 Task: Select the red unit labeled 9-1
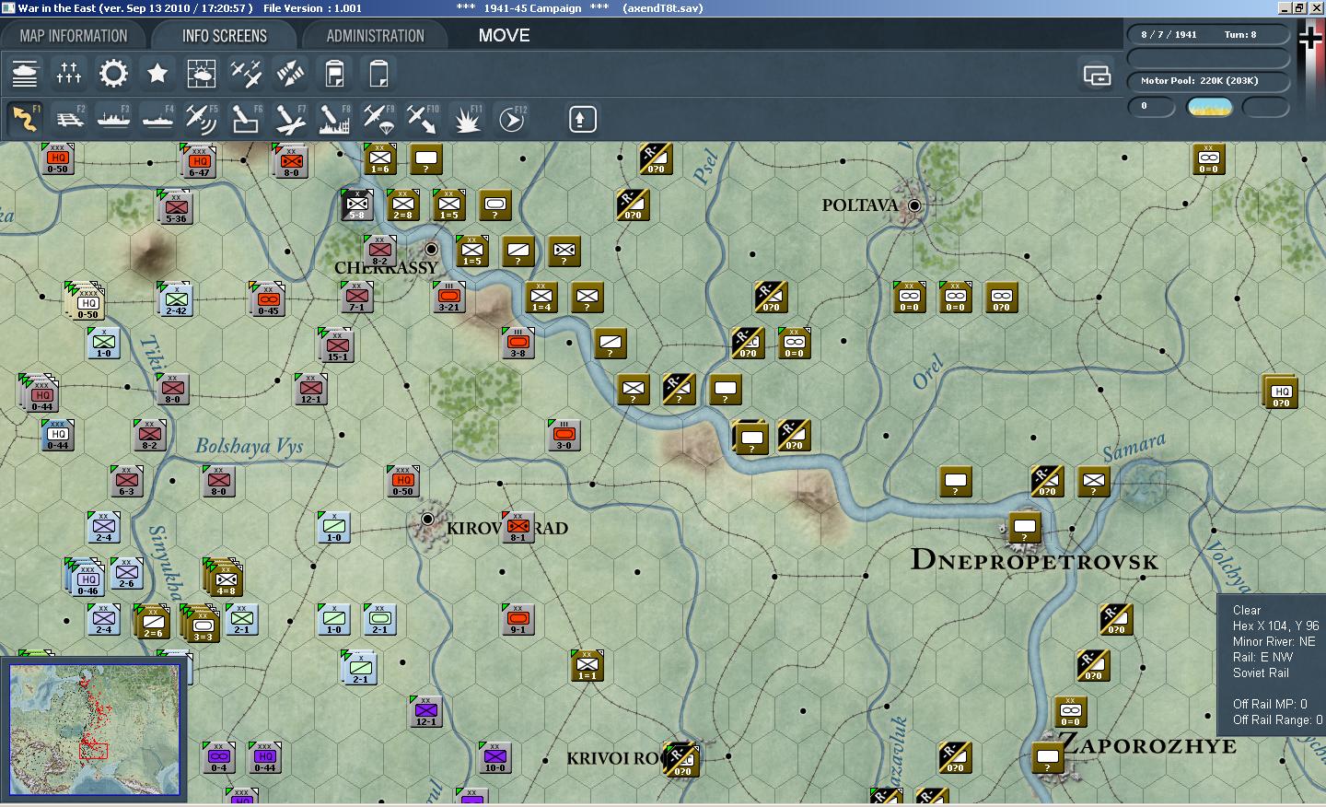click(x=518, y=619)
